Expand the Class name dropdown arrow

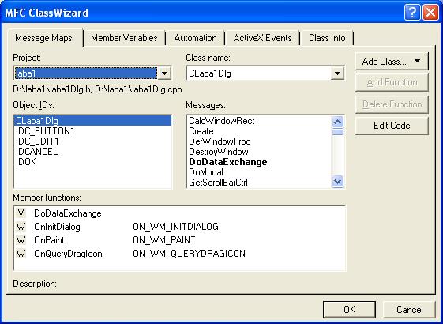(x=337, y=73)
